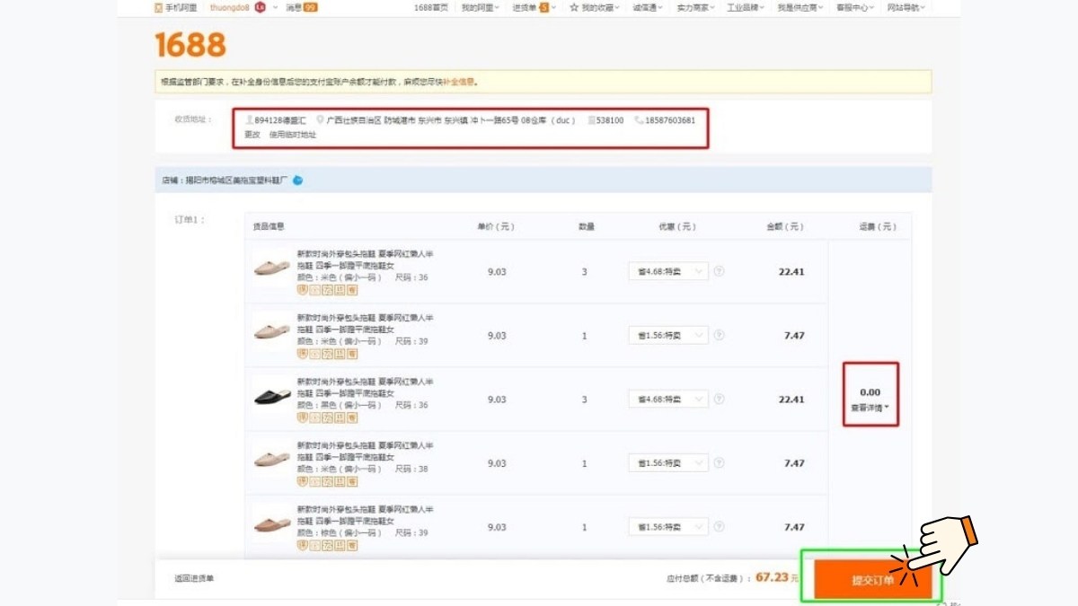The height and width of the screenshot is (606, 1078).
Task: Click the black slipper product thumbnail
Action: [x=271, y=395]
